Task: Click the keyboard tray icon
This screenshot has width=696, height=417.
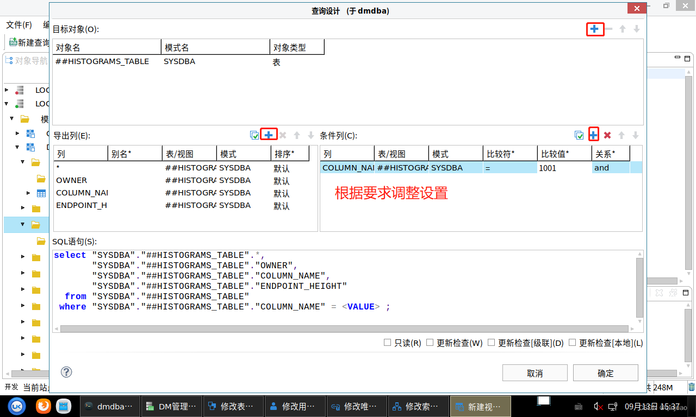Action: [x=579, y=406]
